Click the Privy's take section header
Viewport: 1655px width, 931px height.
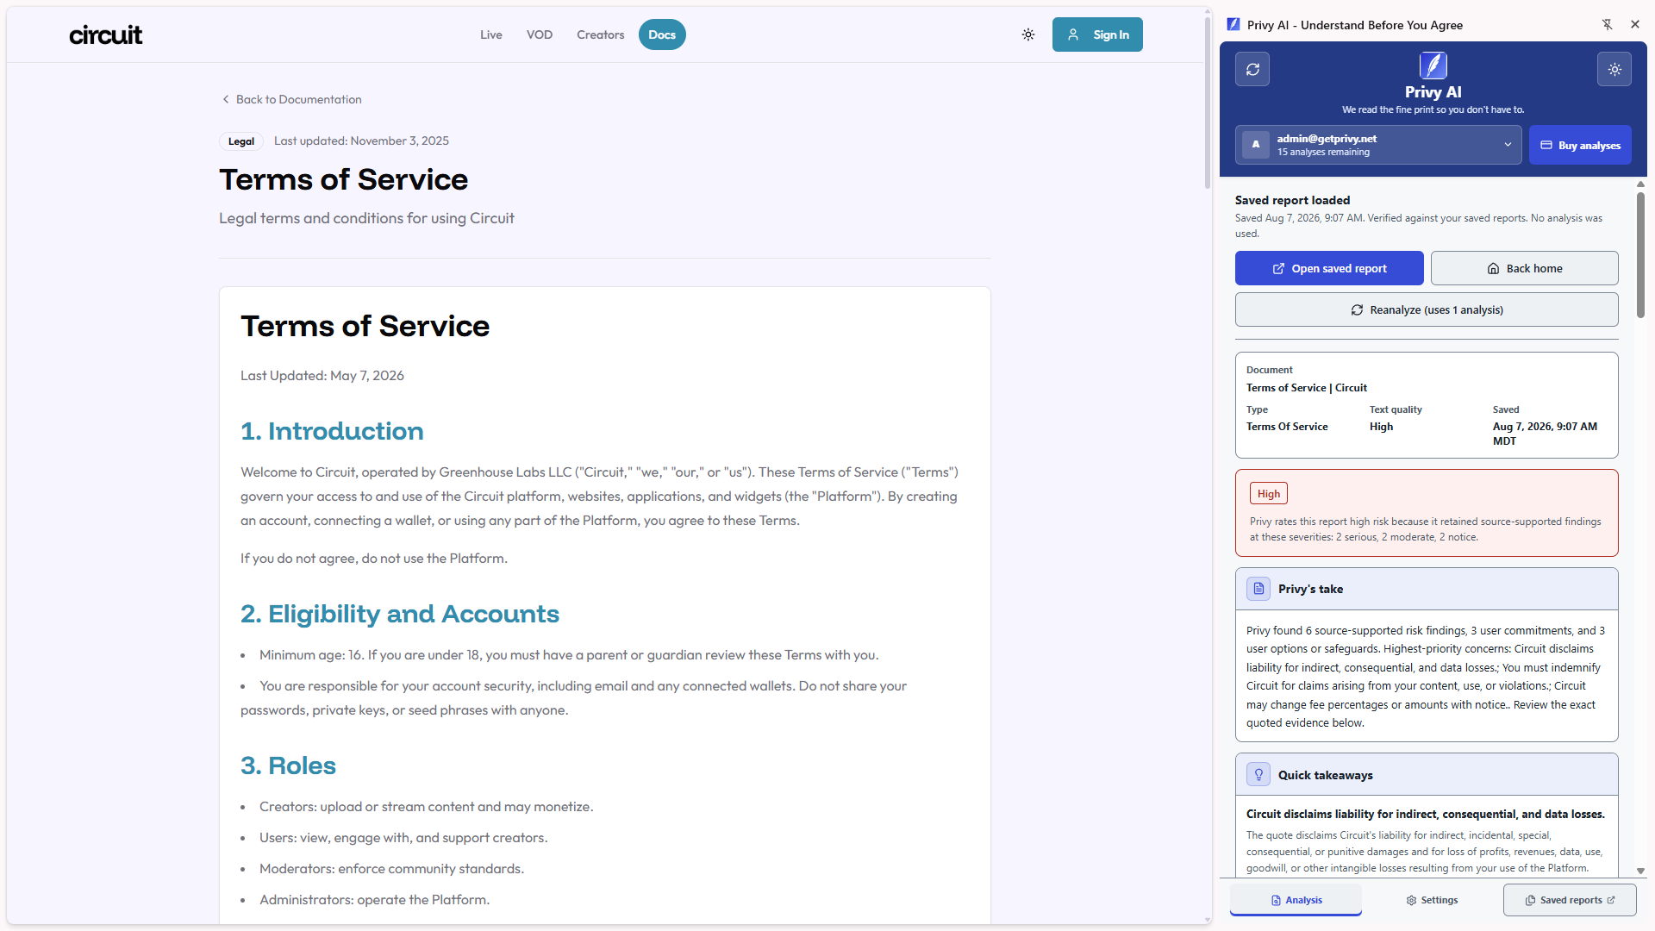pos(1427,589)
